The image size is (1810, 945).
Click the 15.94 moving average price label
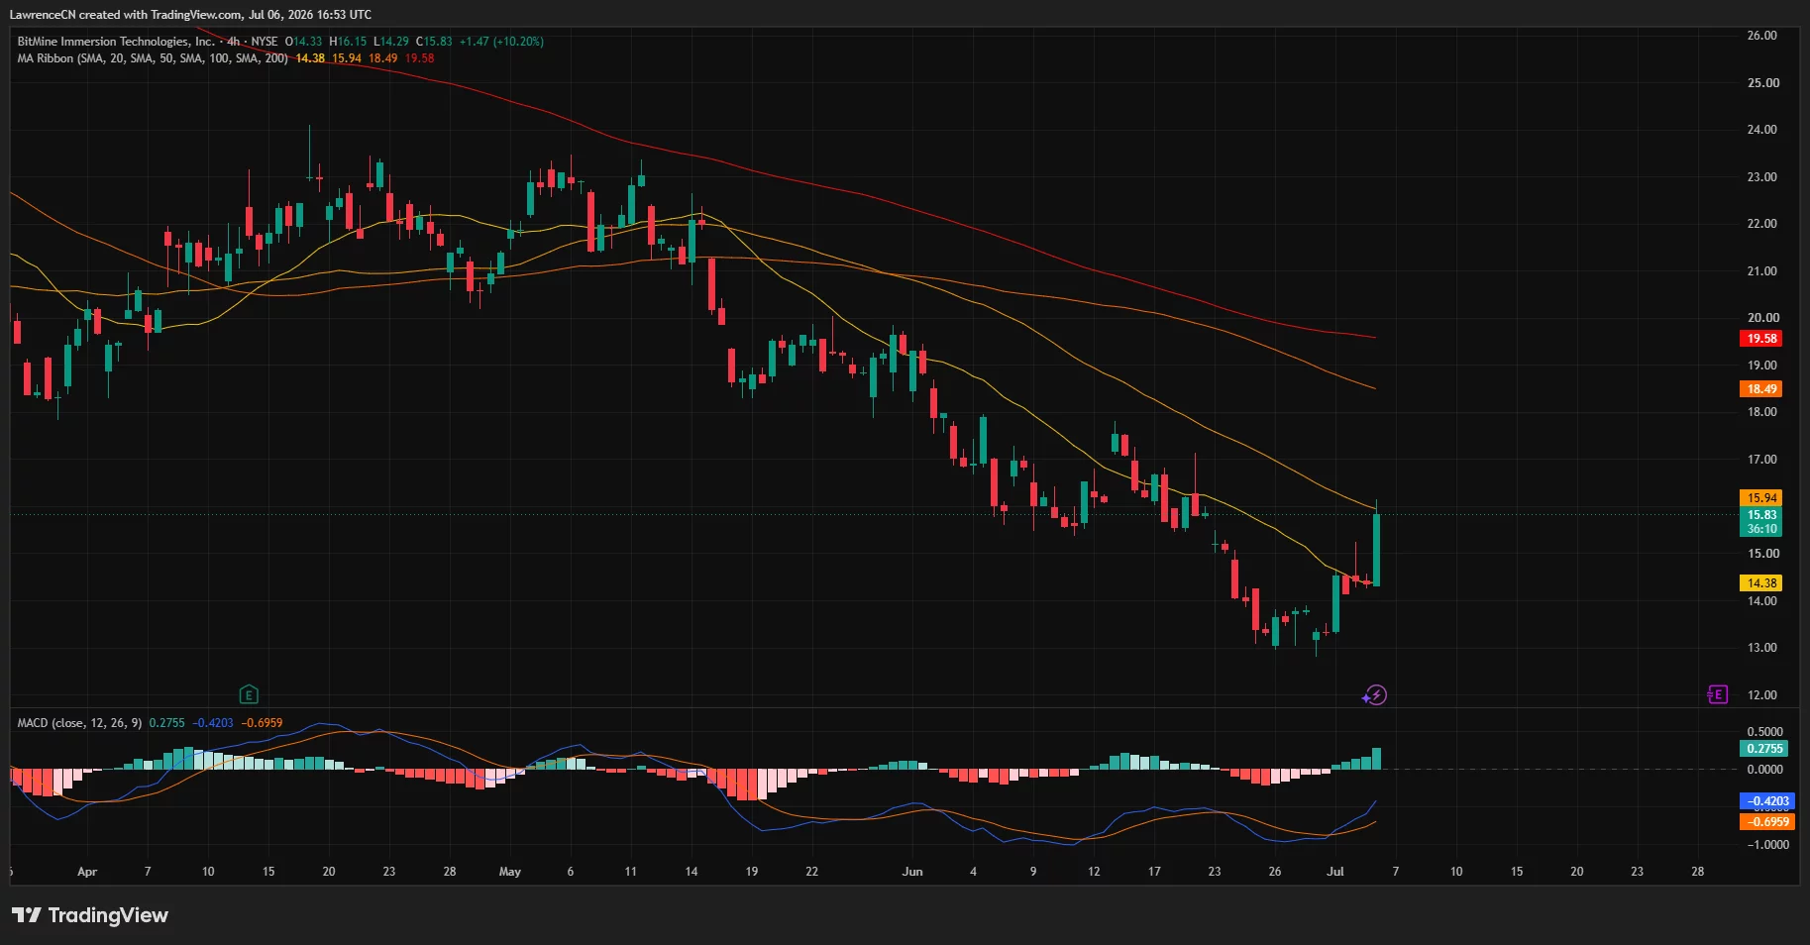coord(1761,498)
